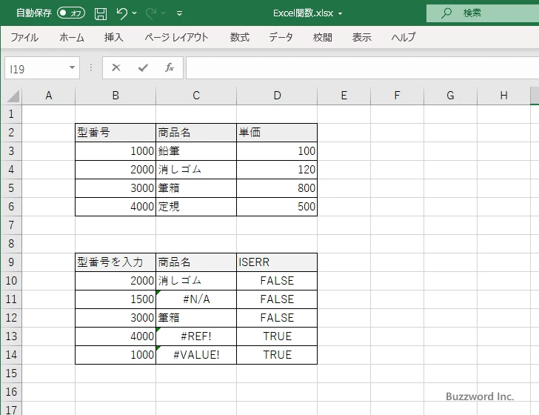The width and height of the screenshot is (539, 415).
Task: Open the 表示 ribbon tab
Action: tap(361, 37)
